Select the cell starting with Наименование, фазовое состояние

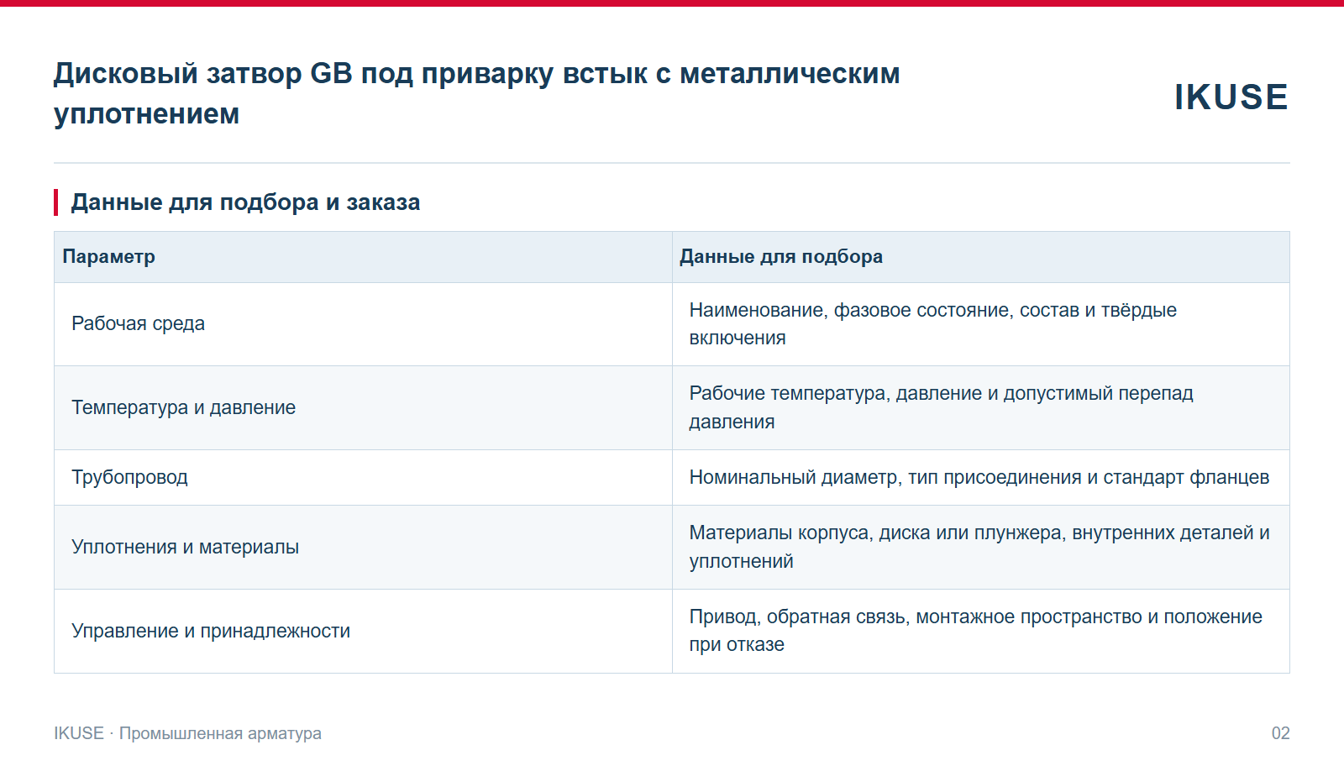(981, 324)
